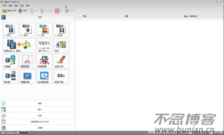Click the 输出文件夹 button

click(x=10, y=11)
